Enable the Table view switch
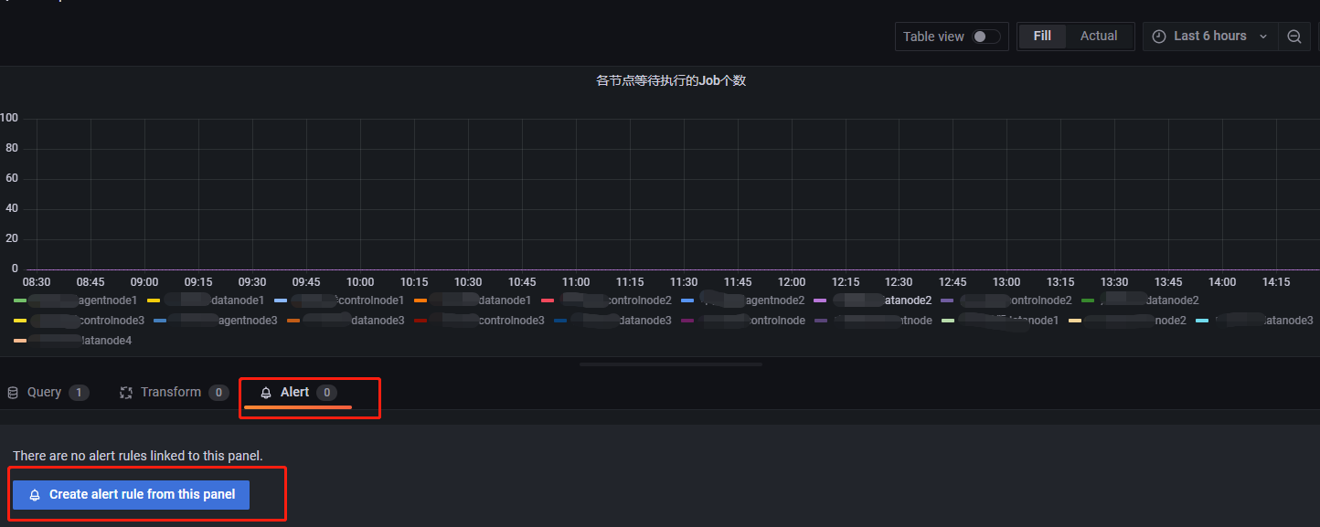Viewport: 1320px width, 527px height. [985, 37]
